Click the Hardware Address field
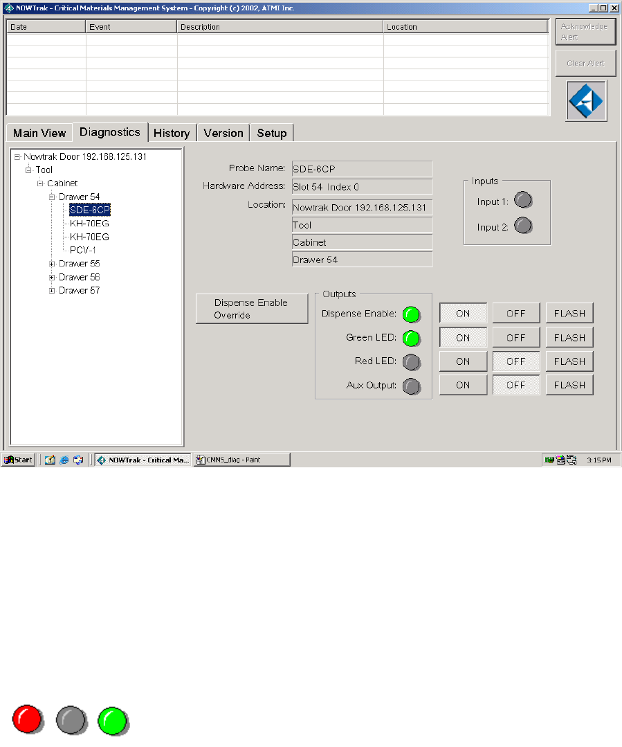Screen dimensions: 622x747 click(362, 187)
